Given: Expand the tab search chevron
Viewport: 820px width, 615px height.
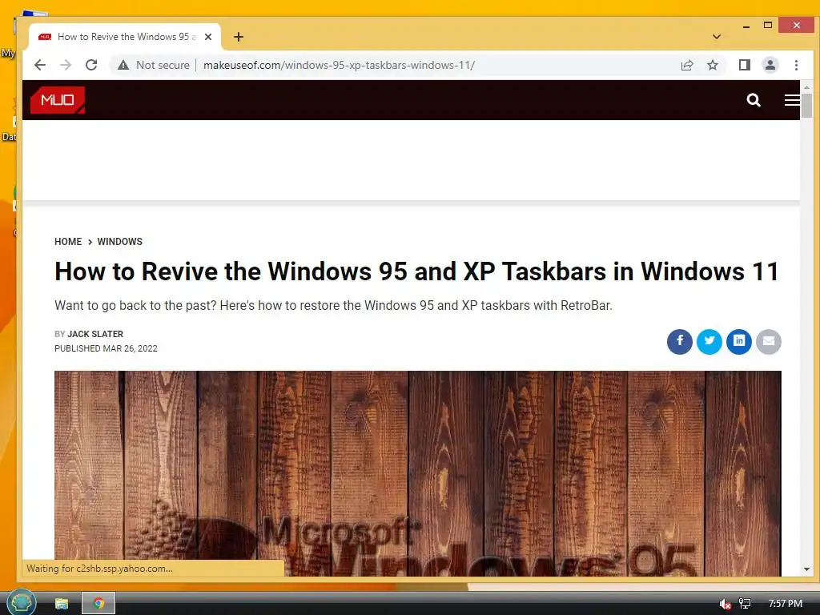Looking at the screenshot, I should pos(717,37).
